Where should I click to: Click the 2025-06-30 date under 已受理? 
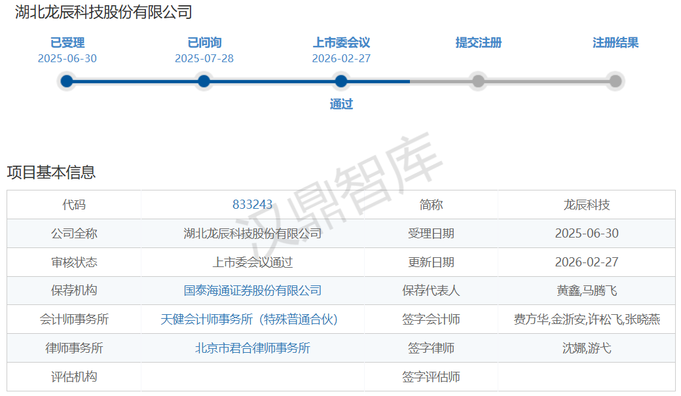pyautogui.click(x=67, y=59)
